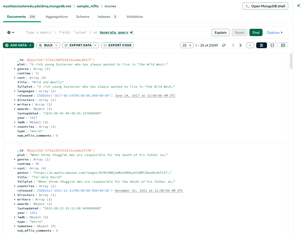
Task: Click year value 1921
Action: (33, 213)
